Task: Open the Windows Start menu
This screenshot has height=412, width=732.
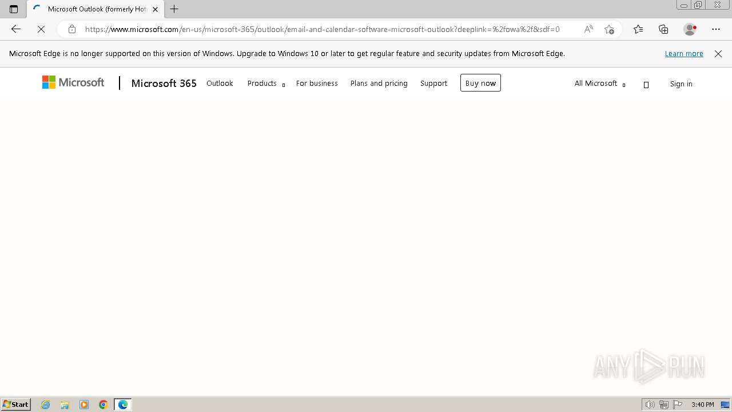Action: click(15, 405)
